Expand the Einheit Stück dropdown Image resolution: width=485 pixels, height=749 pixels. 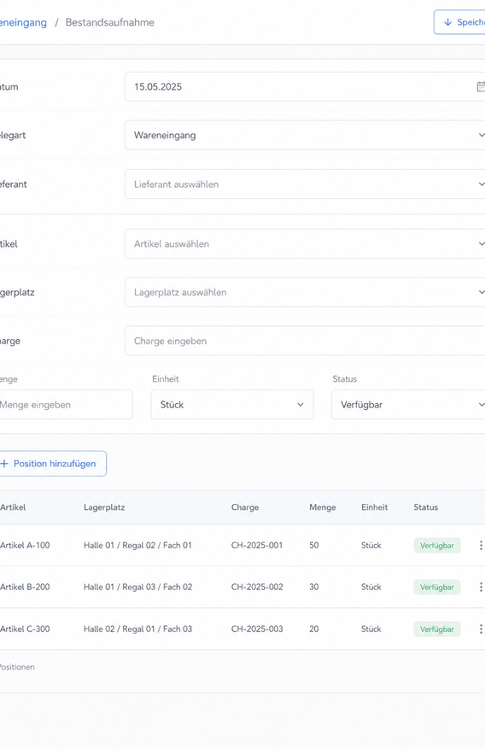[232, 405]
